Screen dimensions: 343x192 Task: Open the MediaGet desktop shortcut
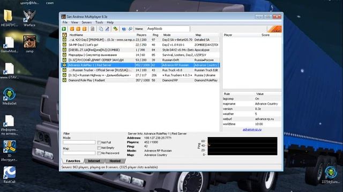tap(10, 97)
